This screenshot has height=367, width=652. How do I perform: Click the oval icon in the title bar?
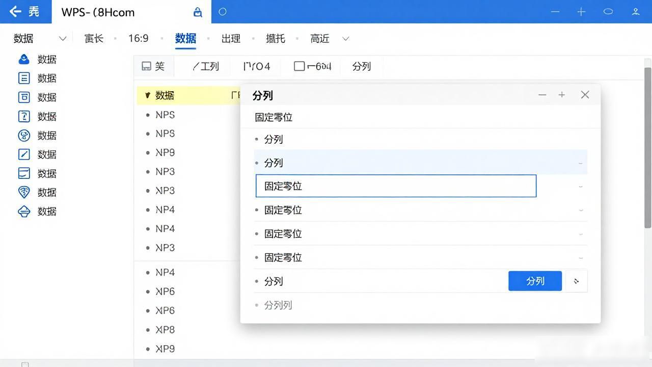pyautogui.click(x=608, y=12)
